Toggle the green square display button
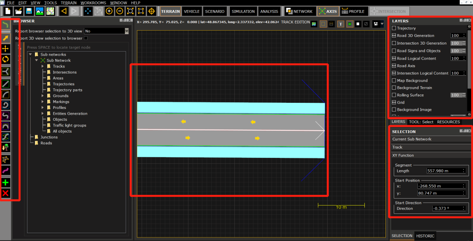Viewport: 473px width, 241px height. click(350, 24)
